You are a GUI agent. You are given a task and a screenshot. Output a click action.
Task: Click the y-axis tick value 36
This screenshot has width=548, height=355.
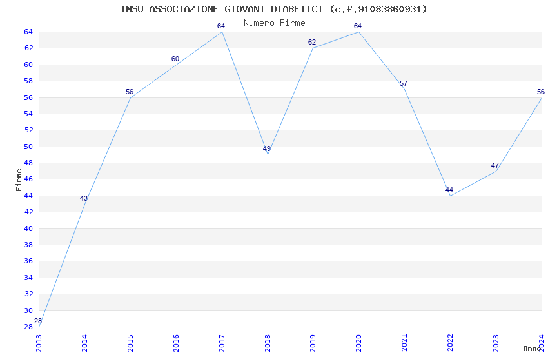pyautogui.click(x=28, y=261)
